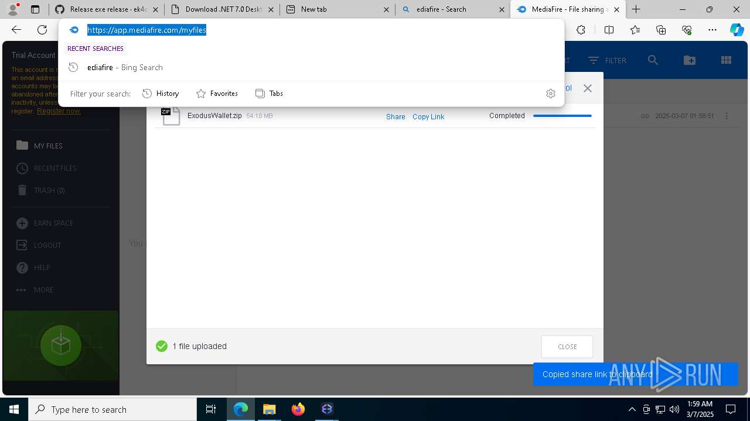Click the MediaFire search magnifier icon
750x421 pixels.
tap(653, 60)
